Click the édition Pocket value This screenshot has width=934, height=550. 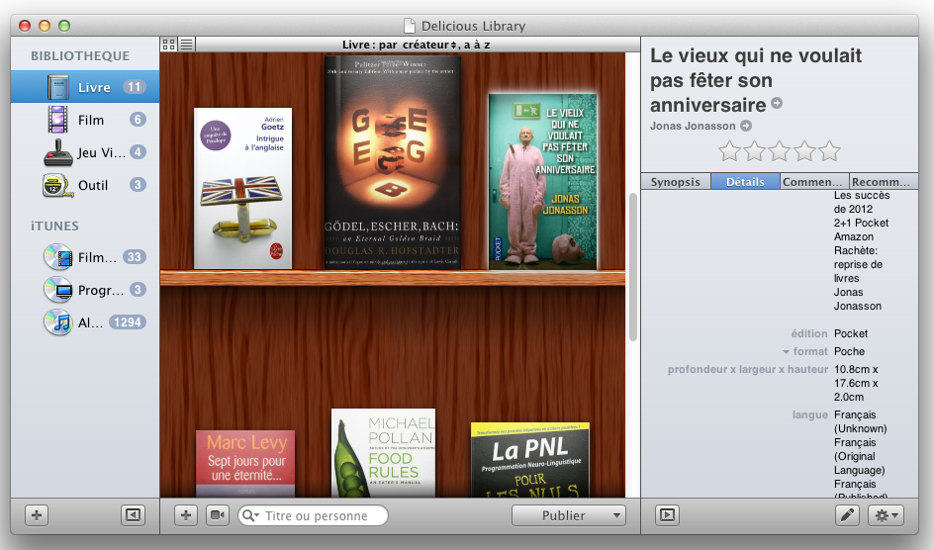pos(851,333)
